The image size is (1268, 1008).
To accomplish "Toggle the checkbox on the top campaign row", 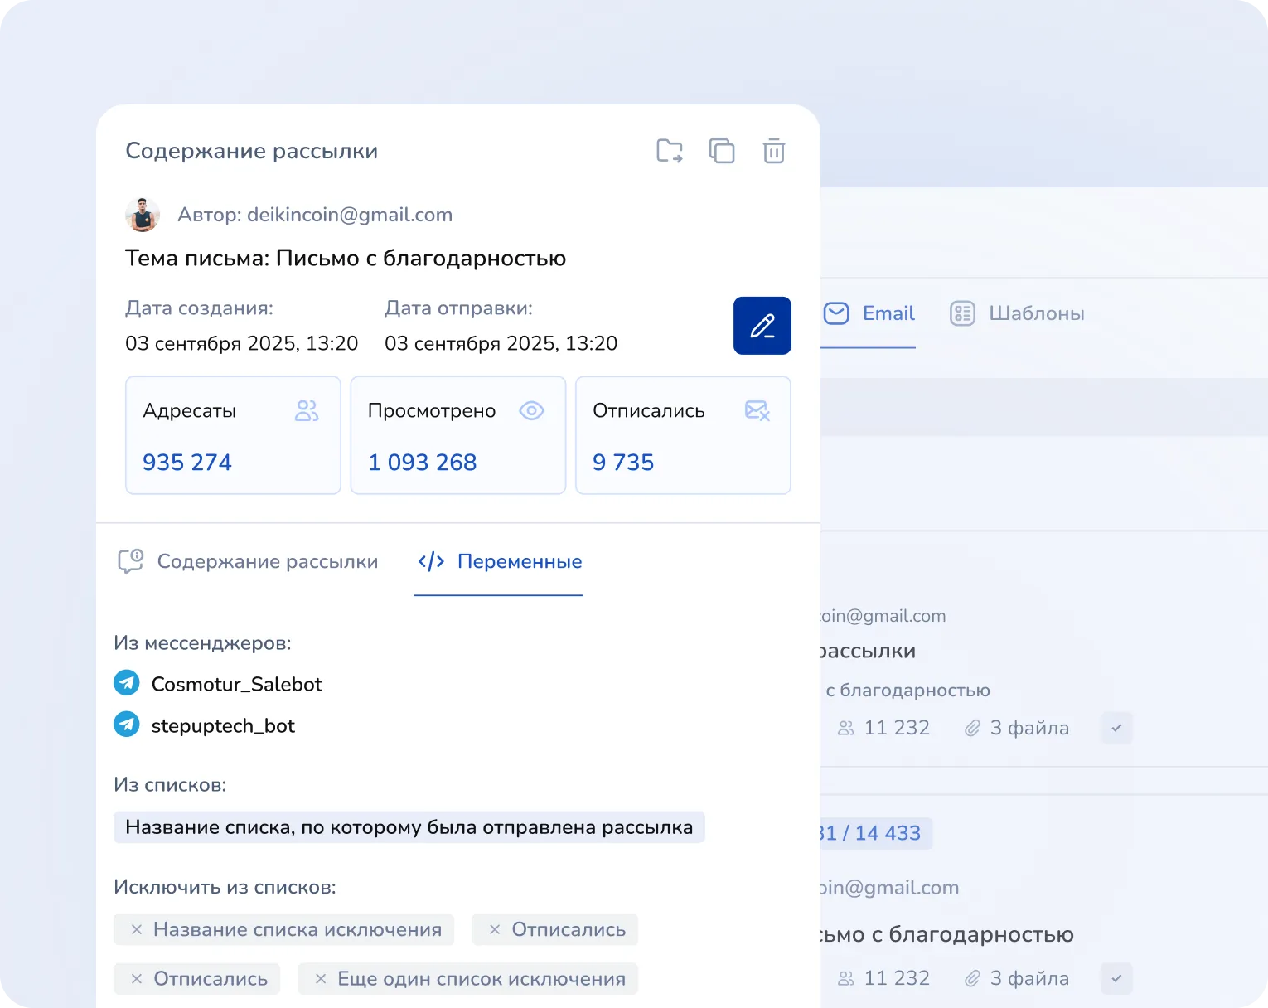I will (1116, 728).
